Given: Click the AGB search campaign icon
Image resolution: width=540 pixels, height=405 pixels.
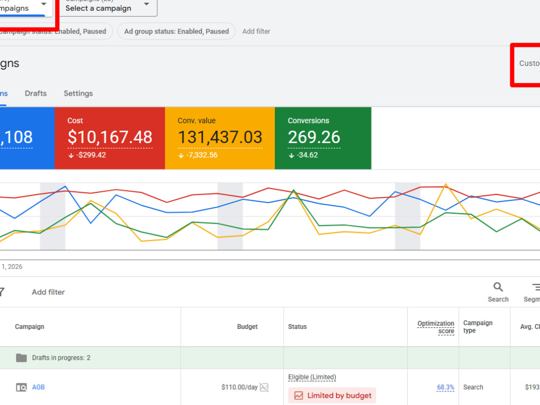Looking at the screenshot, I should pyautogui.click(x=22, y=387).
